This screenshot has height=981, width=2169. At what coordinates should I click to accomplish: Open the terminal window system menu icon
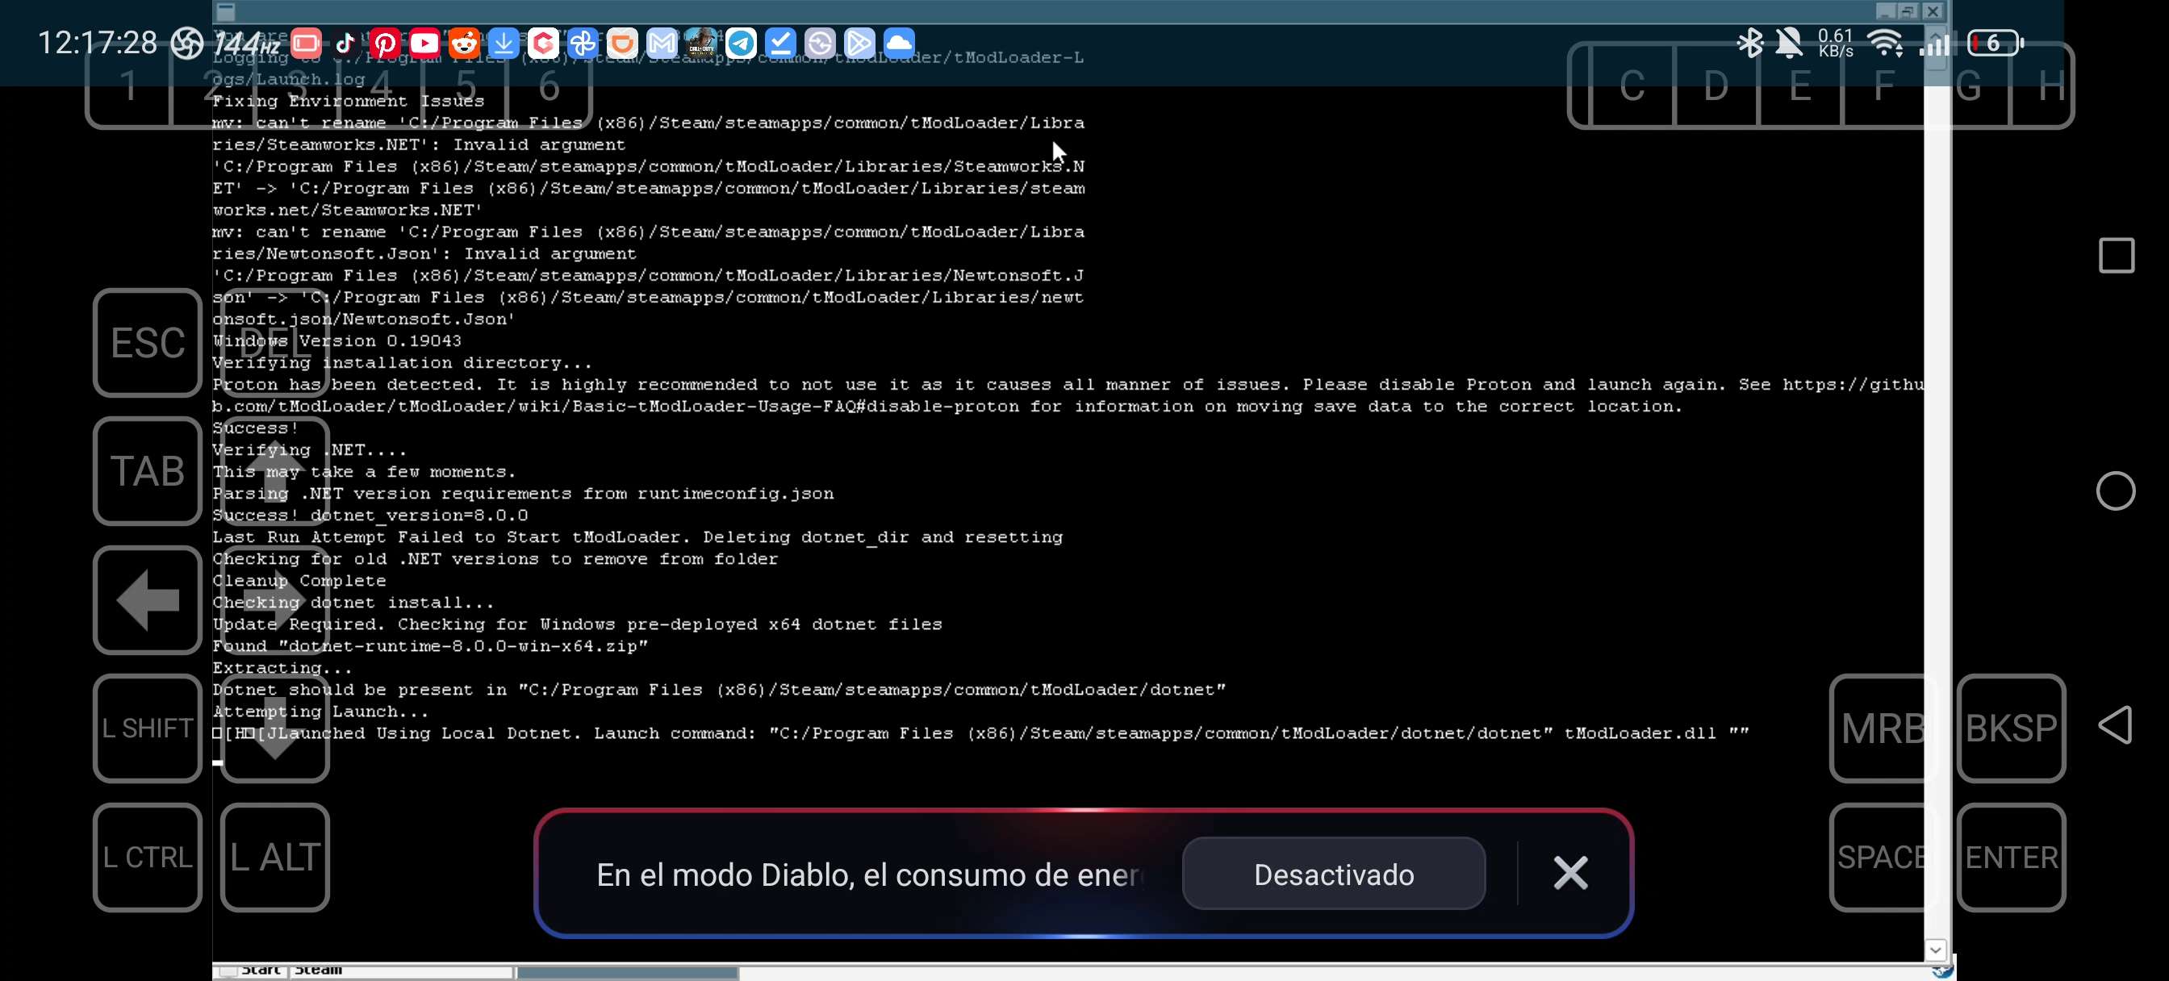[x=225, y=11]
